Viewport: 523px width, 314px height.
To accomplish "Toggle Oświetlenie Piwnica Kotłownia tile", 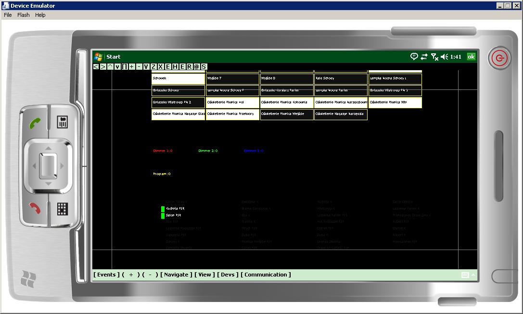I will click(287, 103).
